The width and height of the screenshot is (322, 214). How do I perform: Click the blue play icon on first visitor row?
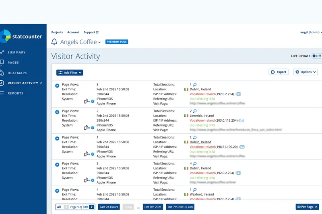coord(57,86)
